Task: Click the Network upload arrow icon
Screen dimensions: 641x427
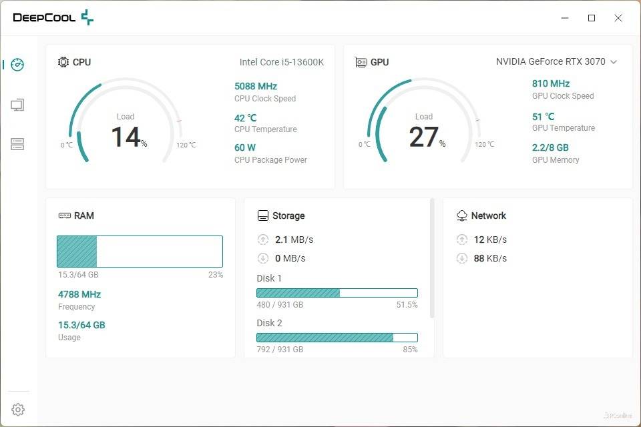Action: [x=462, y=240]
